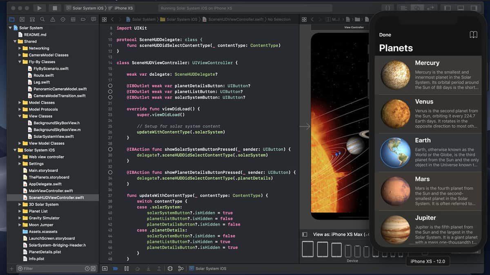
Task: Click the Stop button in toolbar
Action: [55, 8]
